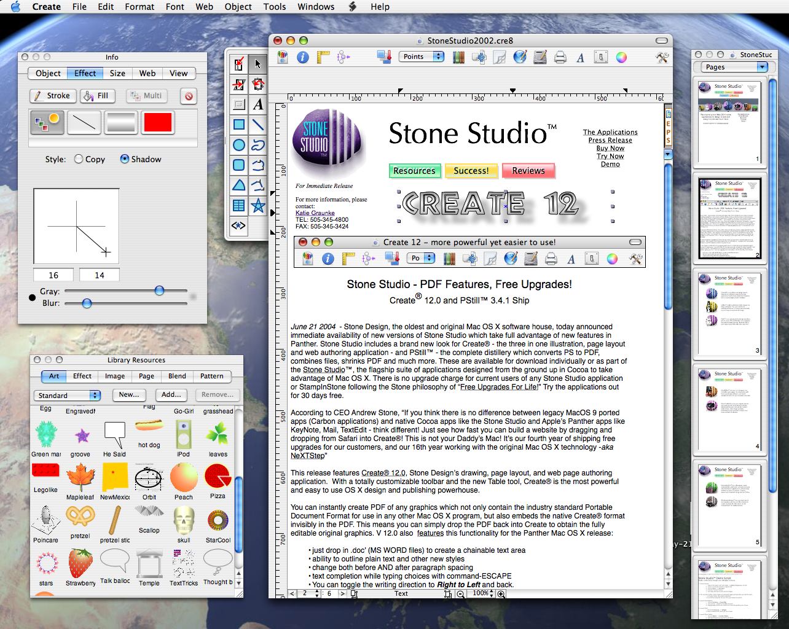Select the rounded rectangle tool
This screenshot has height=629, width=789.
pyautogui.click(x=239, y=165)
